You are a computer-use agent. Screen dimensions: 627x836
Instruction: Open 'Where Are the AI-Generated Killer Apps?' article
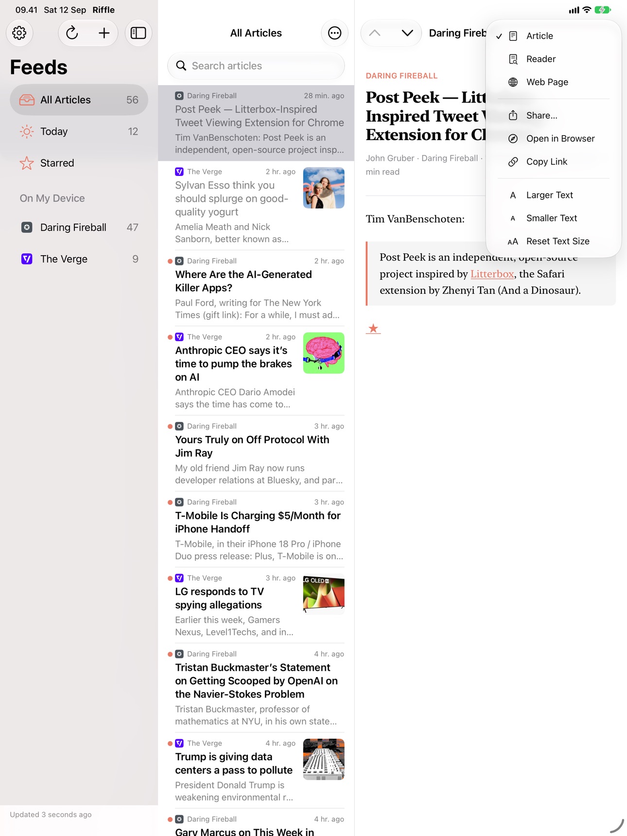[256, 288]
